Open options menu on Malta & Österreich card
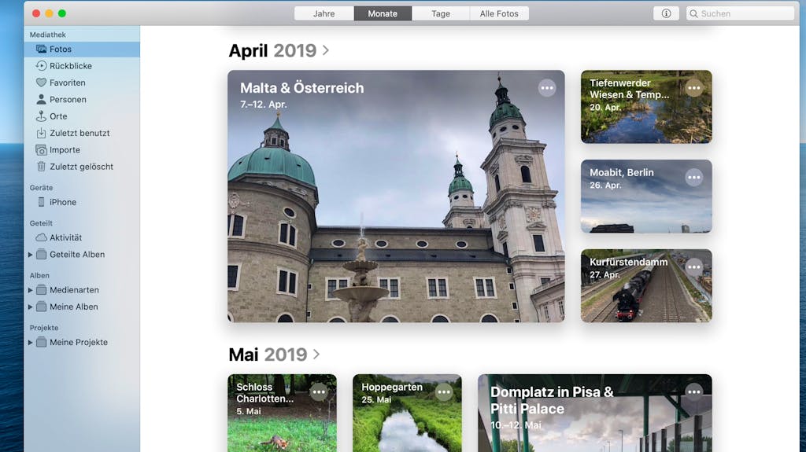Screen dimensions: 806x452 click(x=547, y=88)
